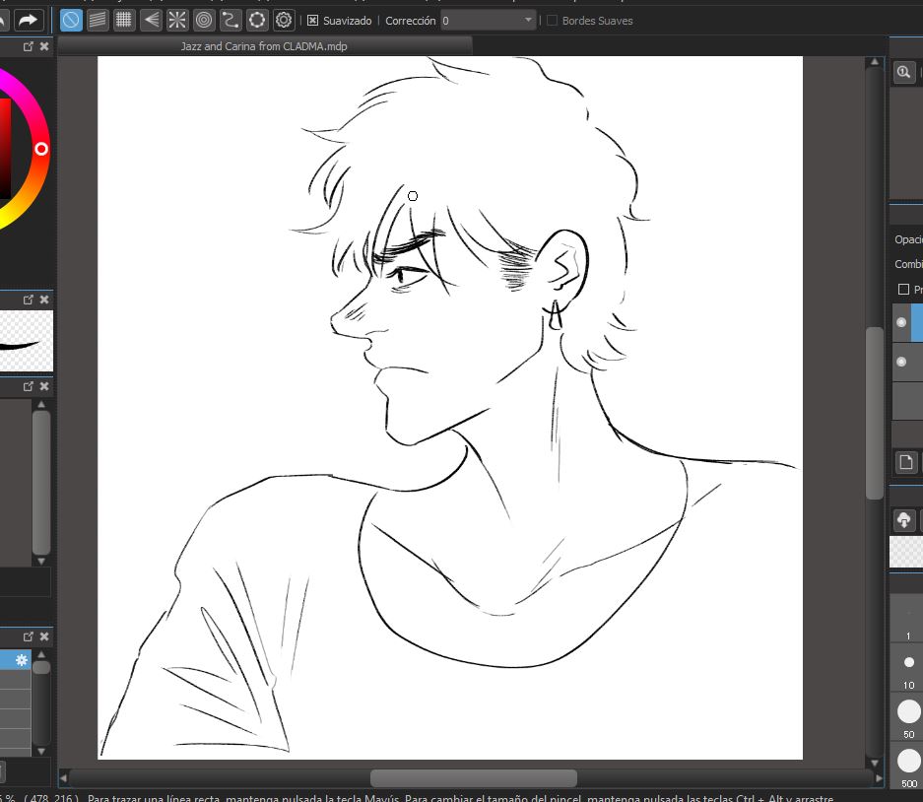Toggle the Suavizado checkbox
Viewport: 923px width, 802px height.
click(313, 21)
